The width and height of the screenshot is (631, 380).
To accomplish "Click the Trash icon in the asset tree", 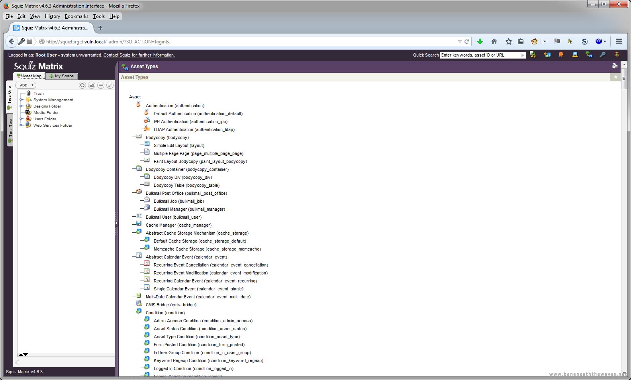I will (28, 93).
